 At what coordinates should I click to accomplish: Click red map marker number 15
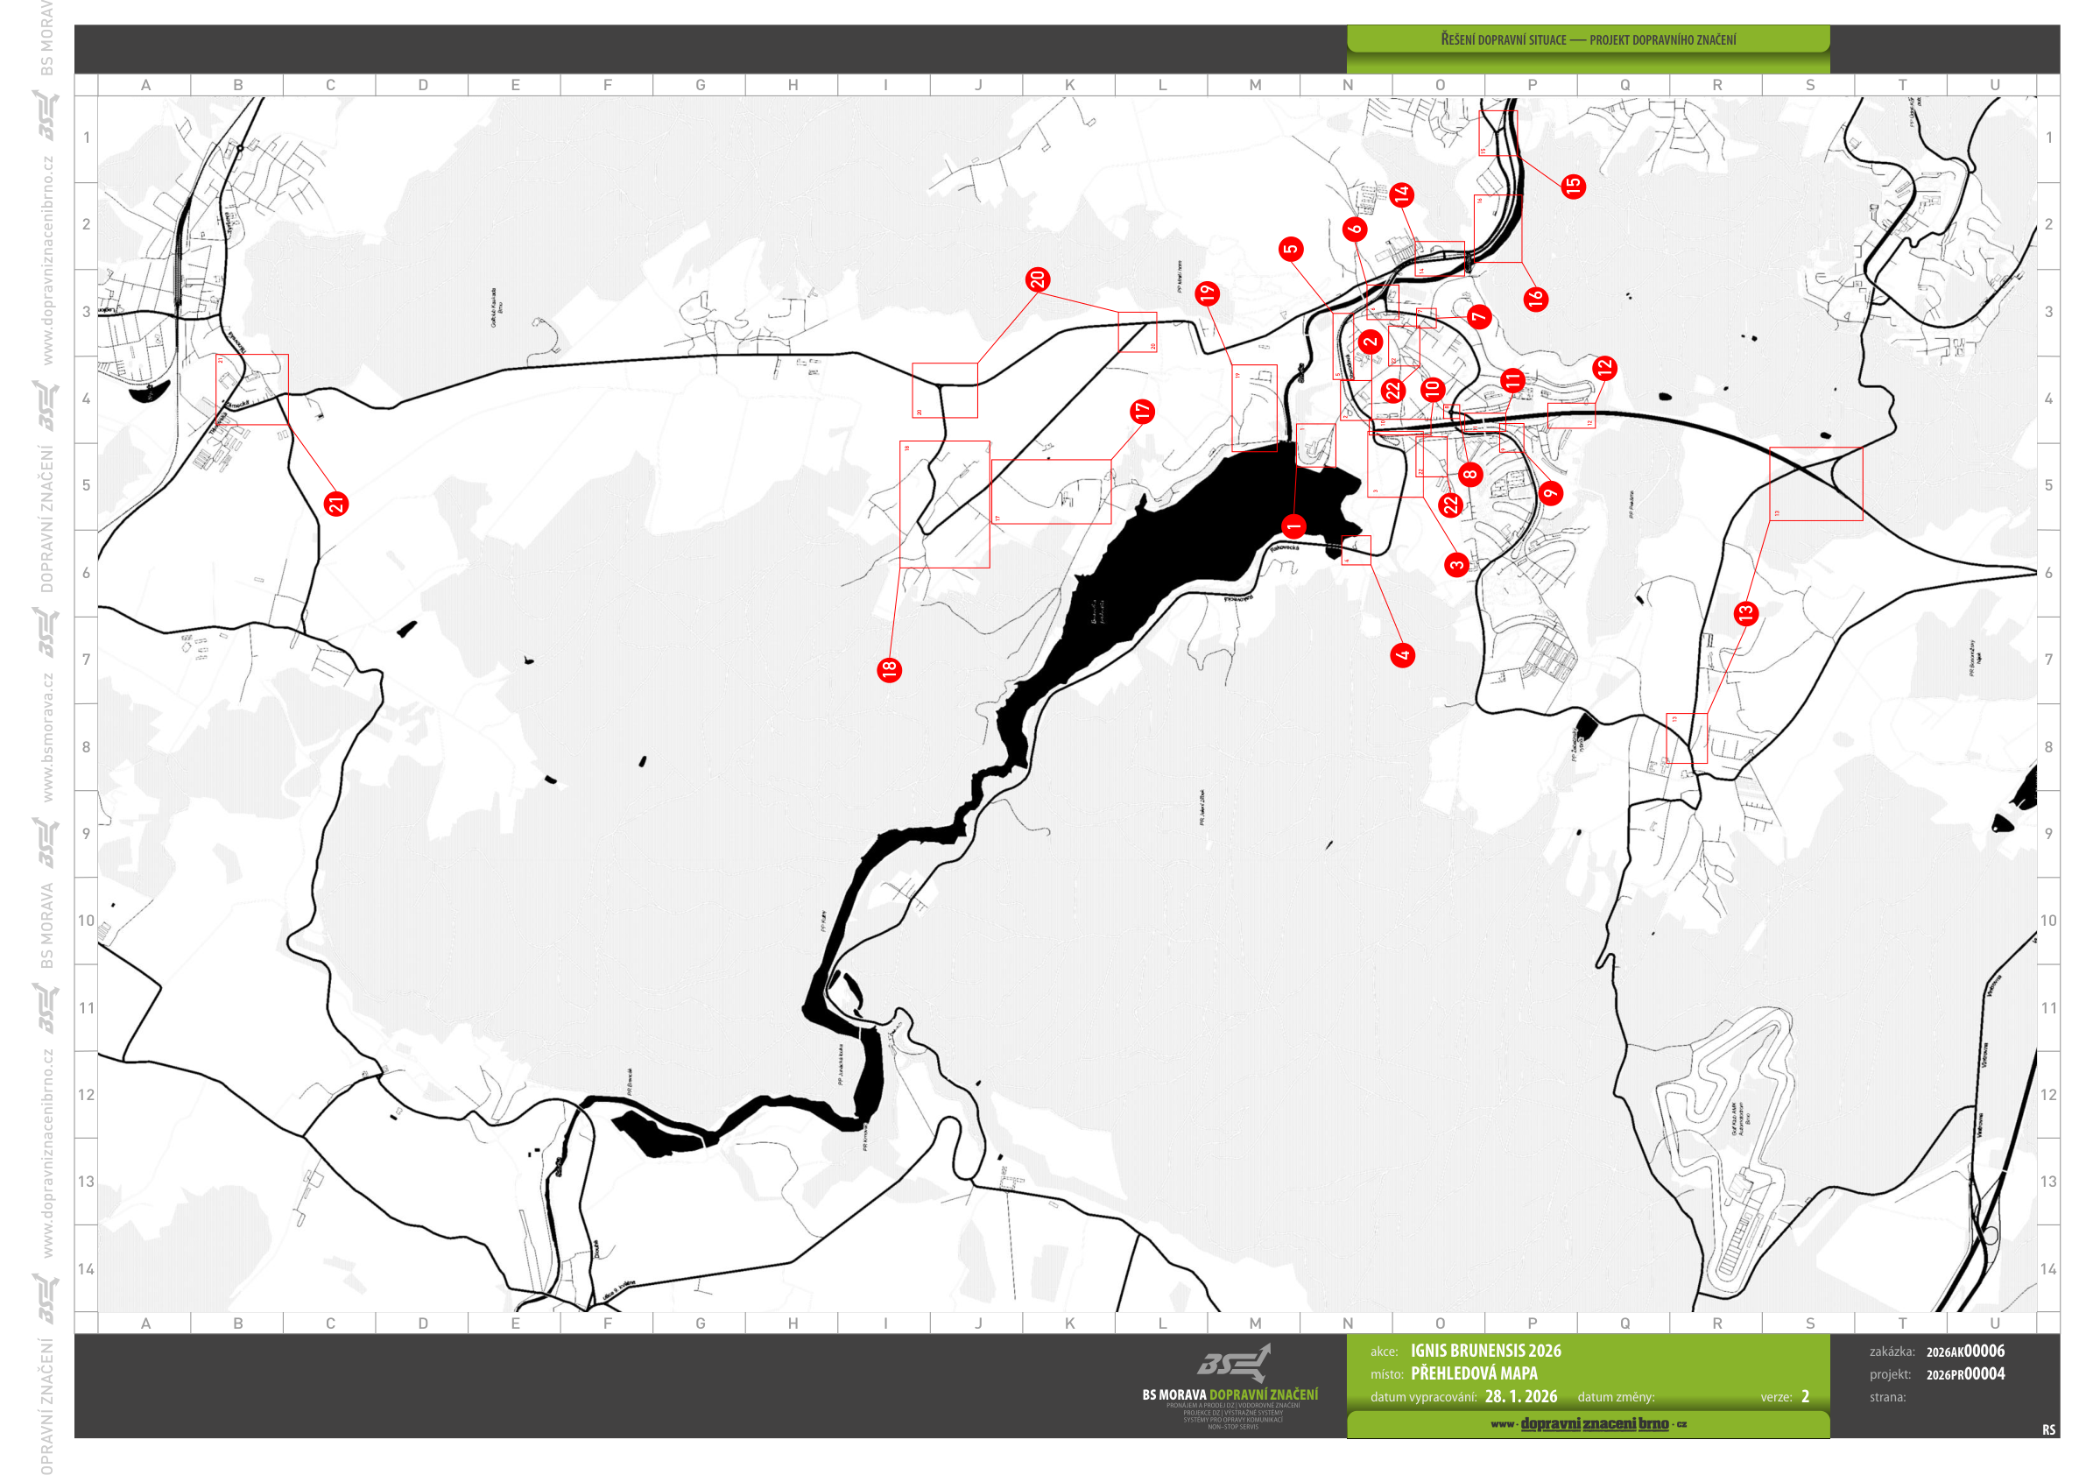(x=1574, y=187)
